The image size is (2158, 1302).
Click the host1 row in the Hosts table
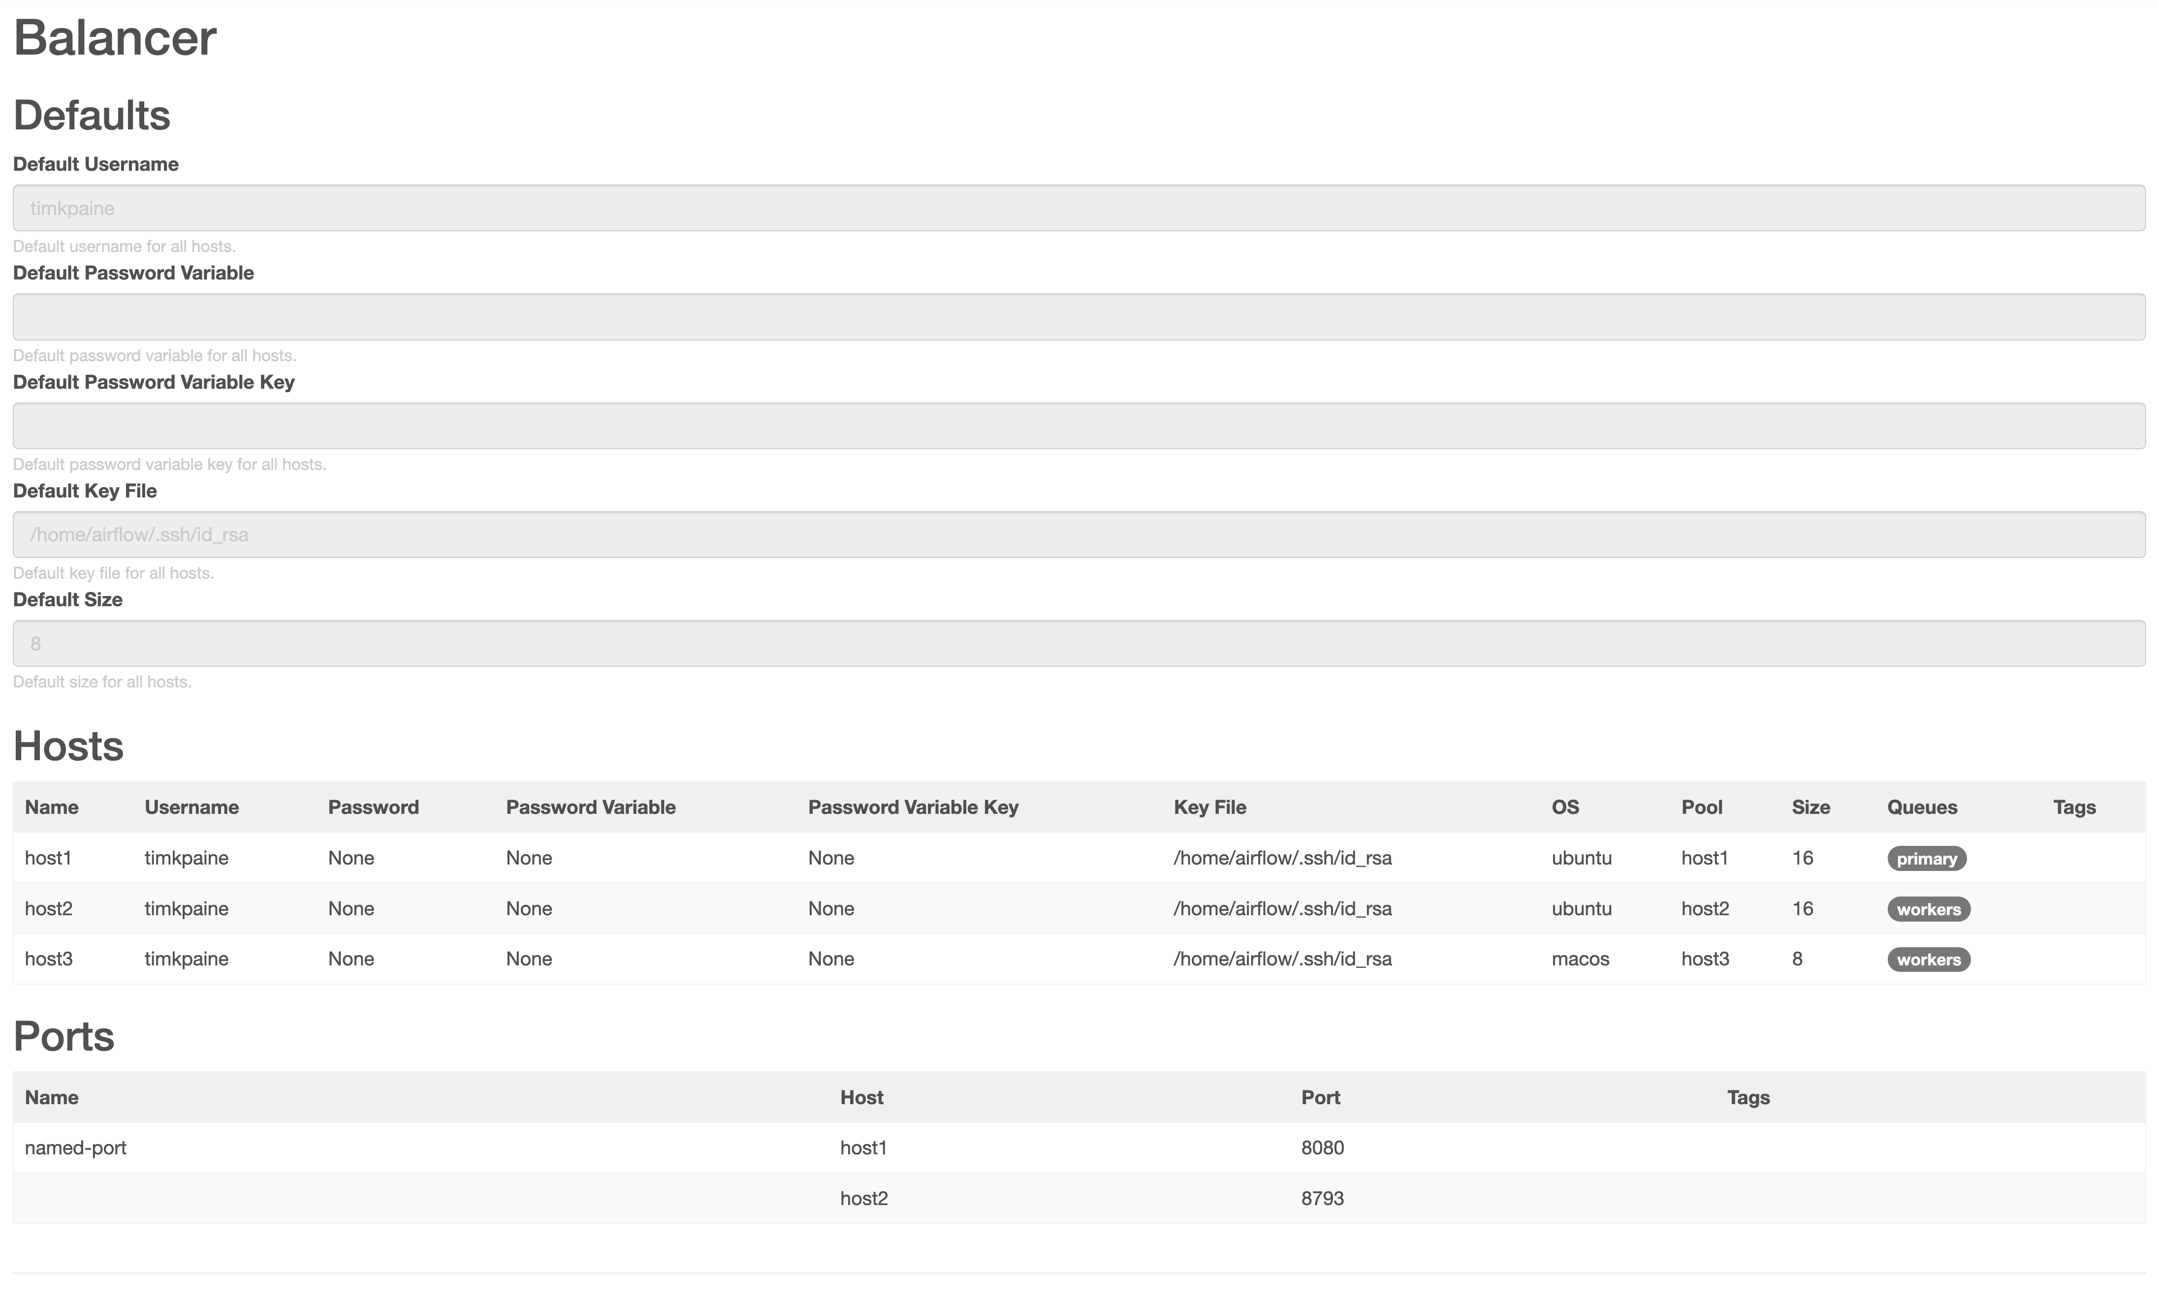48,858
